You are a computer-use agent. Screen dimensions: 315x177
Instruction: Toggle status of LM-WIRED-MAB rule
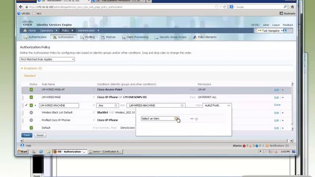(x=31, y=97)
